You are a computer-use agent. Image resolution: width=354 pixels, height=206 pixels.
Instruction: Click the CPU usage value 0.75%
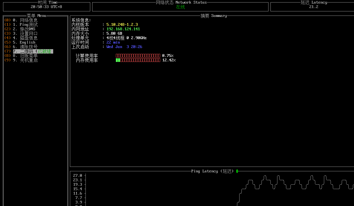168,56
